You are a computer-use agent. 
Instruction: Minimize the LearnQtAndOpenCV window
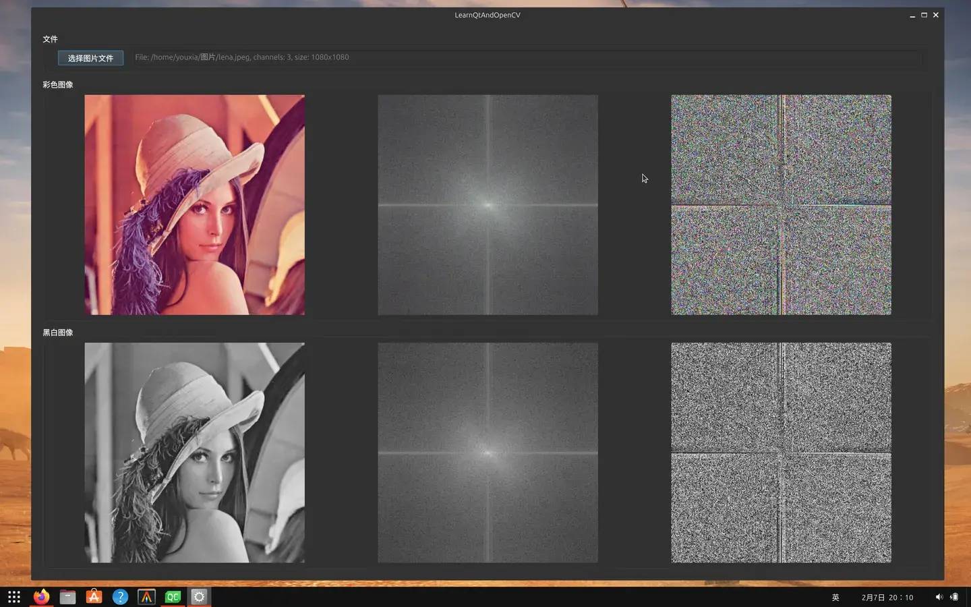912,15
